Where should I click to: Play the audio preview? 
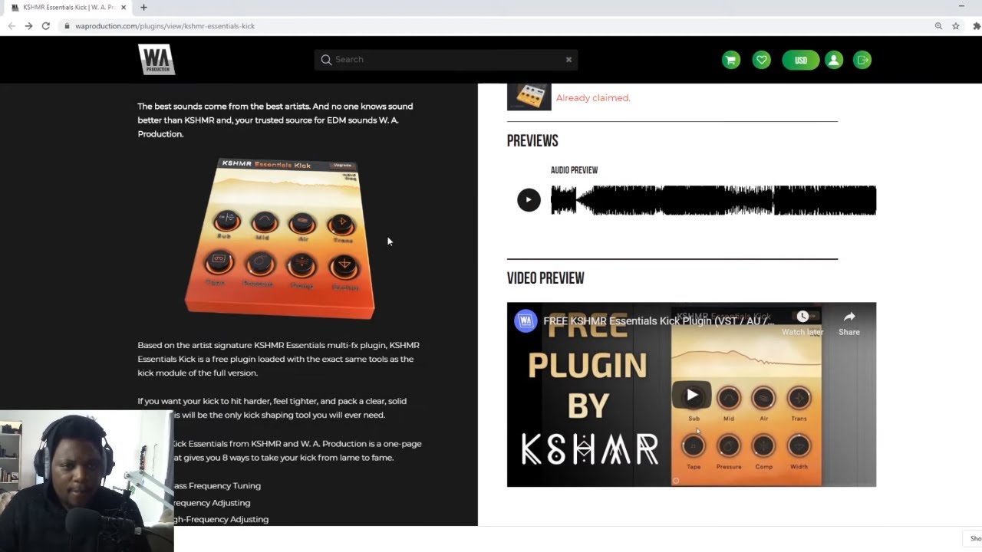(x=529, y=200)
